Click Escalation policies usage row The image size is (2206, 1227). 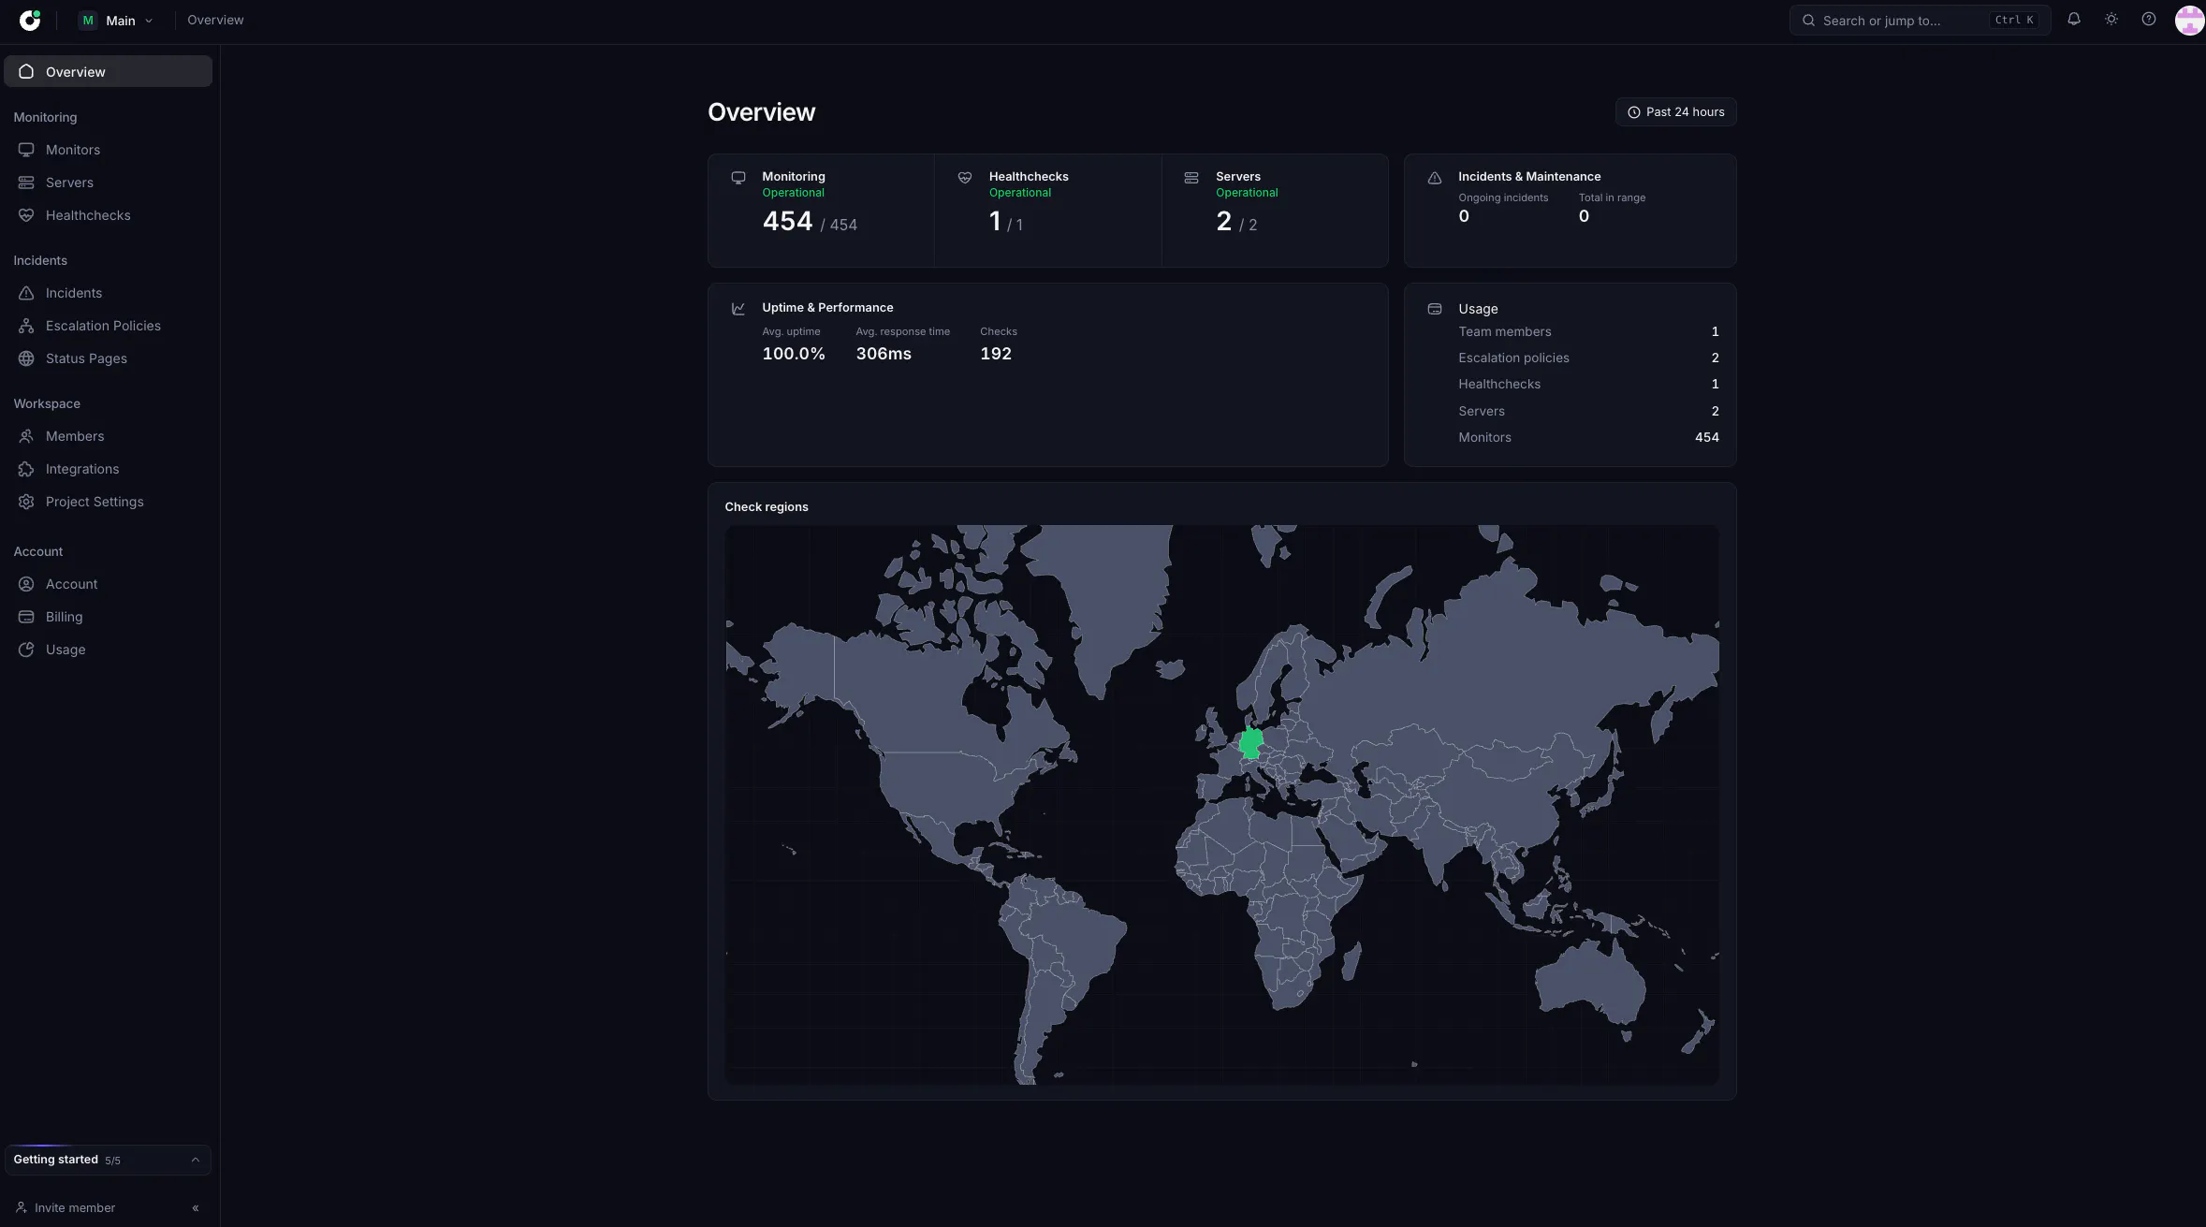click(1588, 358)
